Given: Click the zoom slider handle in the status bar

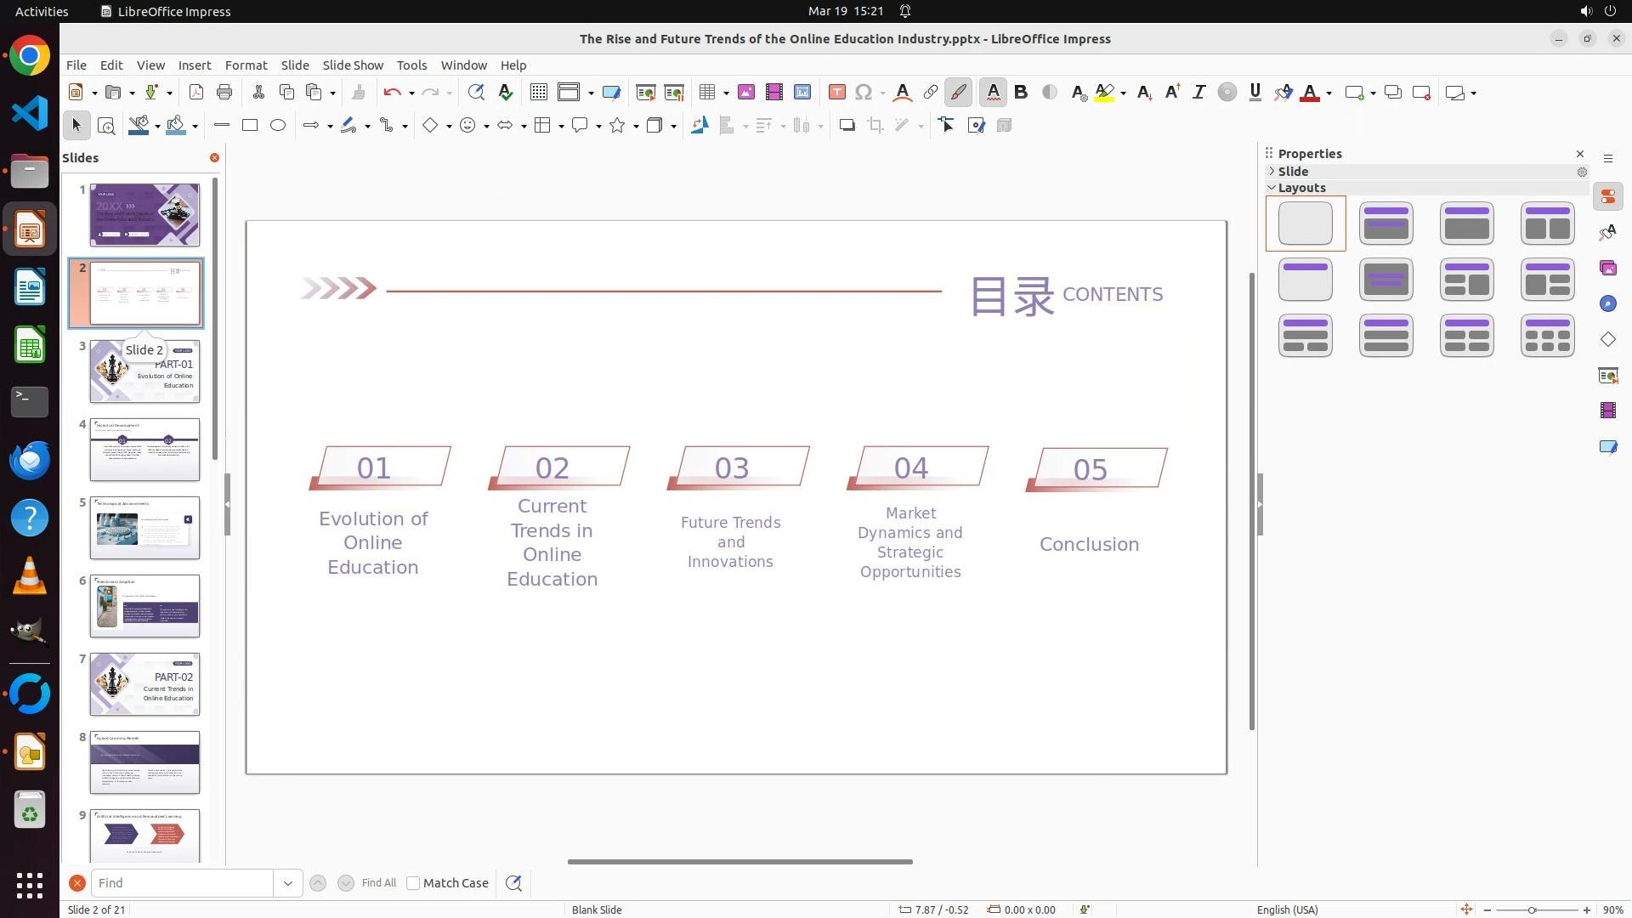Looking at the screenshot, I should (x=1532, y=910).
